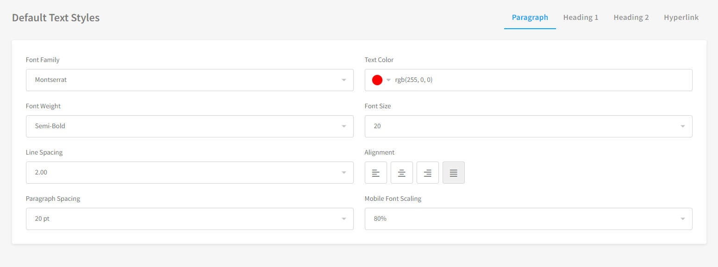Viewport: 718px width, 267px height.
Task: Open the Line Spacing 2.00 dropdown
Action: [x=190, y=173]
